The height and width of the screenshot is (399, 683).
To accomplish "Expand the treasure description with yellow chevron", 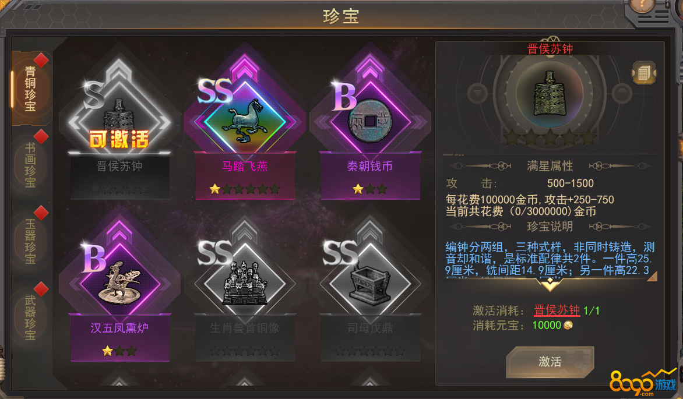I will [550, 284].
